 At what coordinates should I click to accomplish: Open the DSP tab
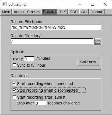pyautogui.click(x=74, y=12)
